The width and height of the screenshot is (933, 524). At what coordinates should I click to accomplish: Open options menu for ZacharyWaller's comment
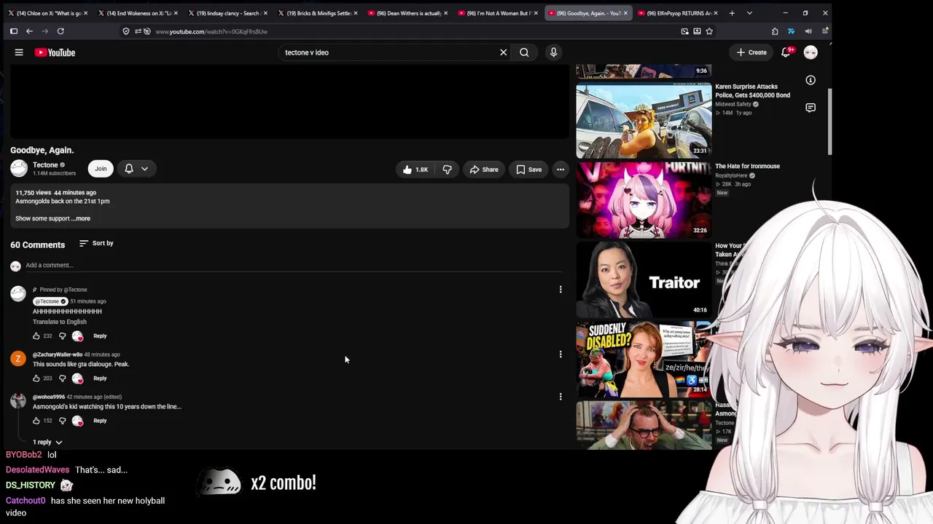pyautogui.click(x=561, y=354)
